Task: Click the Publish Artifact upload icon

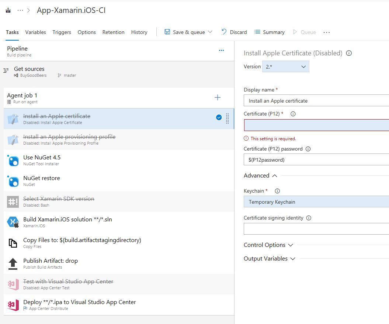Action: tap(13, 264)
